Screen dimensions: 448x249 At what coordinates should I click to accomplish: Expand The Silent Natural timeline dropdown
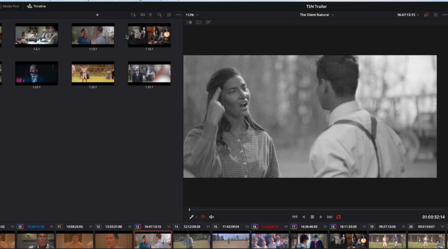click(317, 15)
